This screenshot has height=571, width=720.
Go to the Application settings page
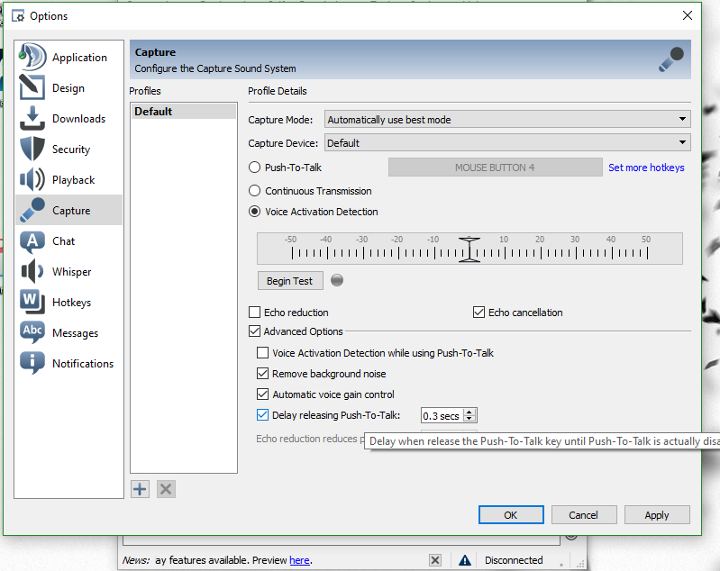pyautogui.click(x=68, y=57)
